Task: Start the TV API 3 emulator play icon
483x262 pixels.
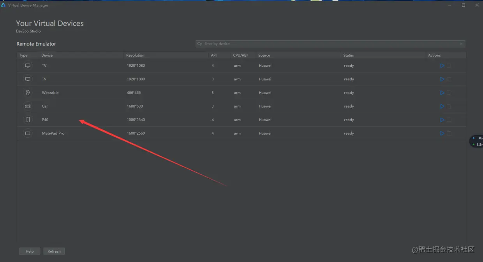Action: [x=442, y=79]
